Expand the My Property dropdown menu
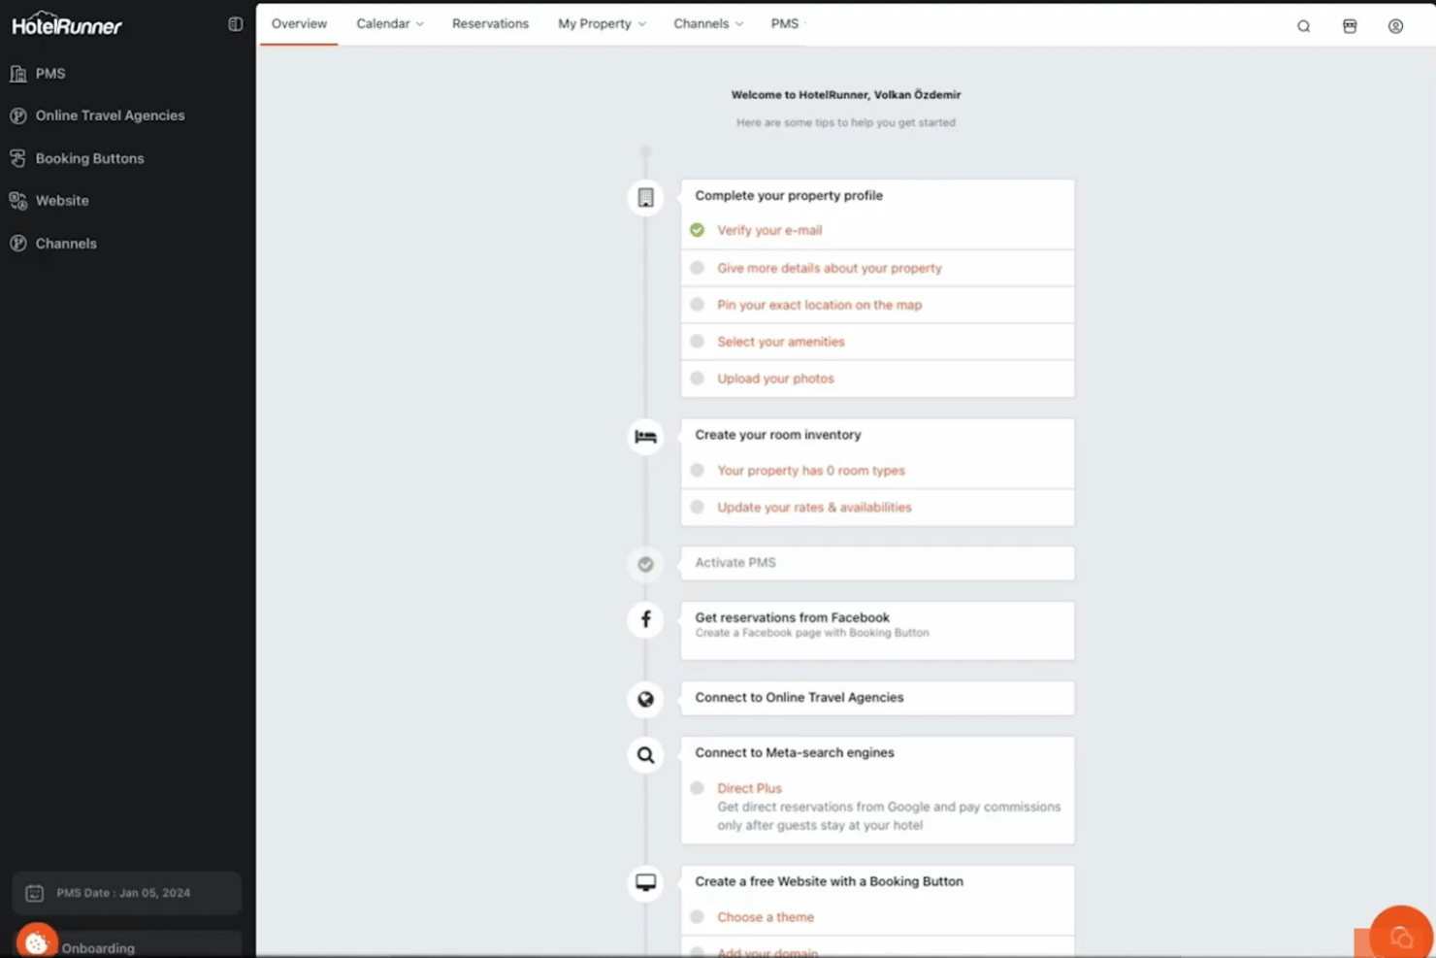This screenshot has width=1436, height=958. pyautogui.click(x=602, y=23)
